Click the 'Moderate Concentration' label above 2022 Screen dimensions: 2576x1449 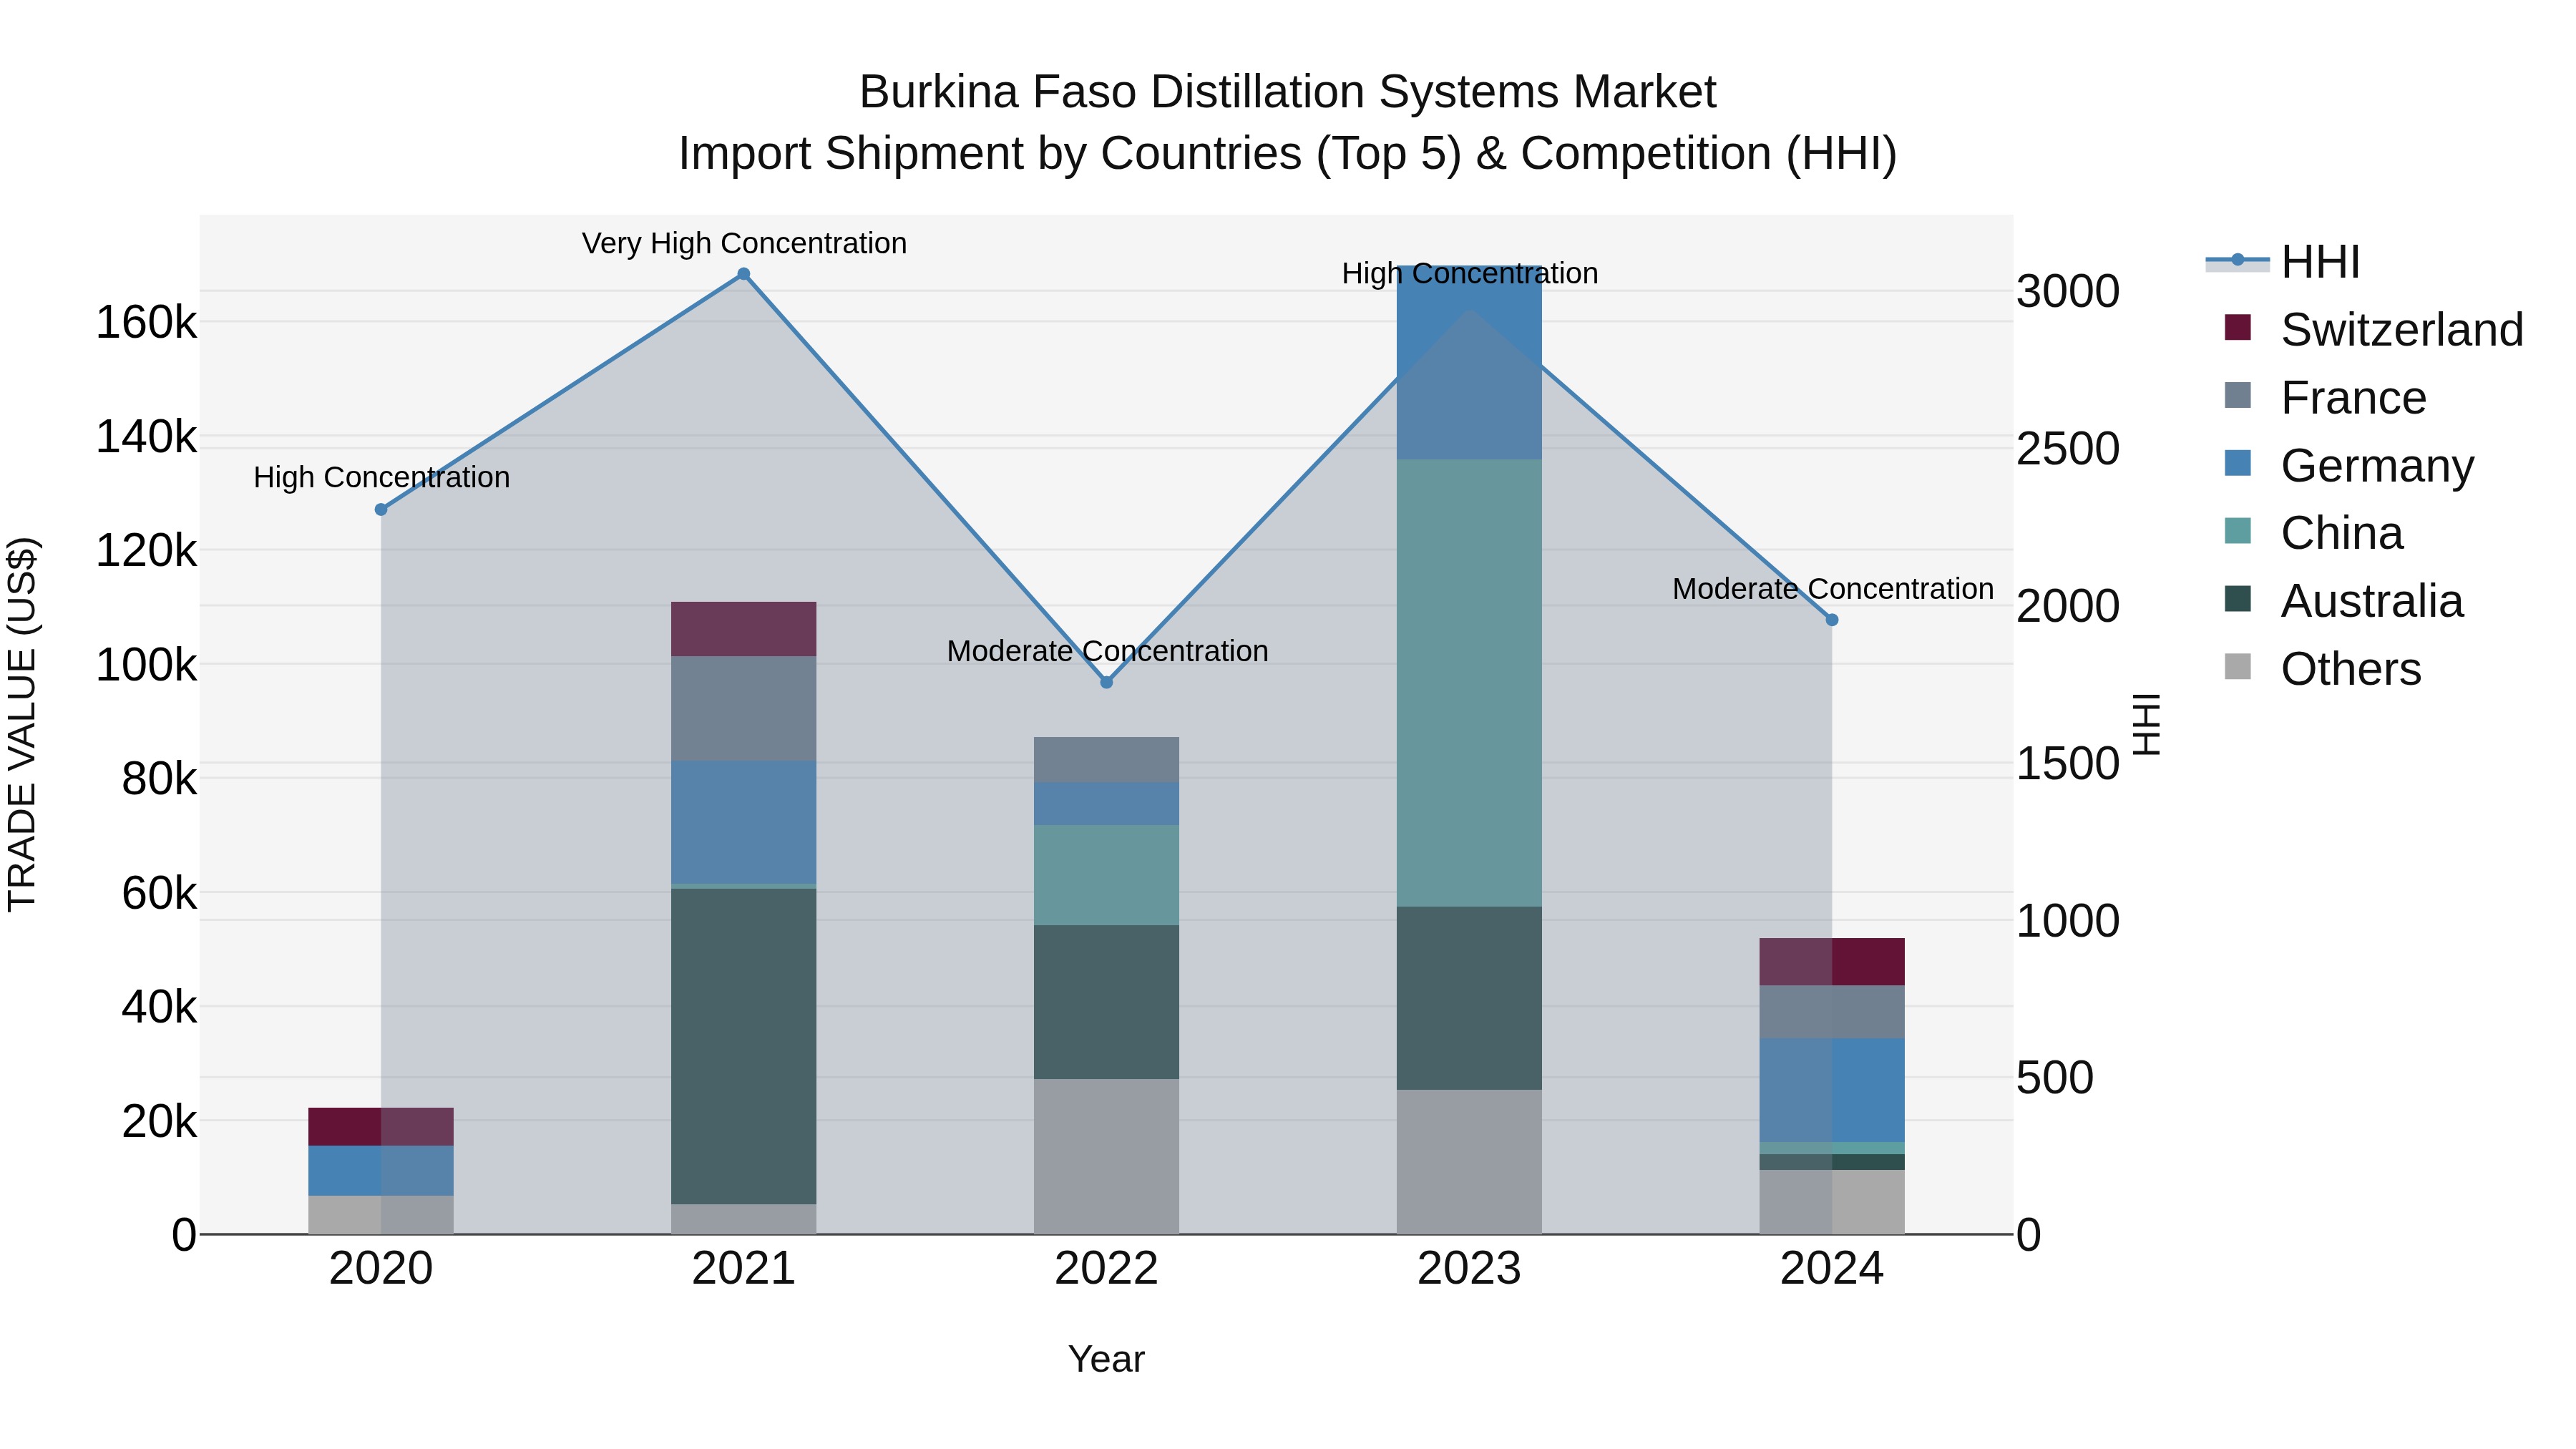point(1107,651)
